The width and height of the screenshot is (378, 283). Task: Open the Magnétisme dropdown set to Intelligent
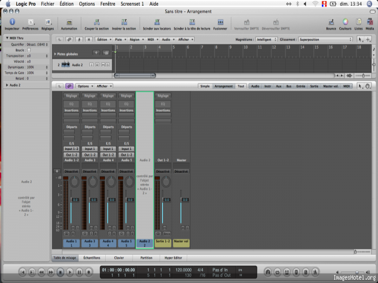(266, 40)
